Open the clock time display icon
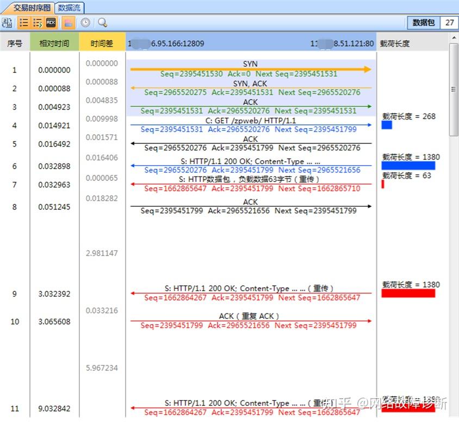The width and height of the screenshot is (459, 422). pos(85,23)
